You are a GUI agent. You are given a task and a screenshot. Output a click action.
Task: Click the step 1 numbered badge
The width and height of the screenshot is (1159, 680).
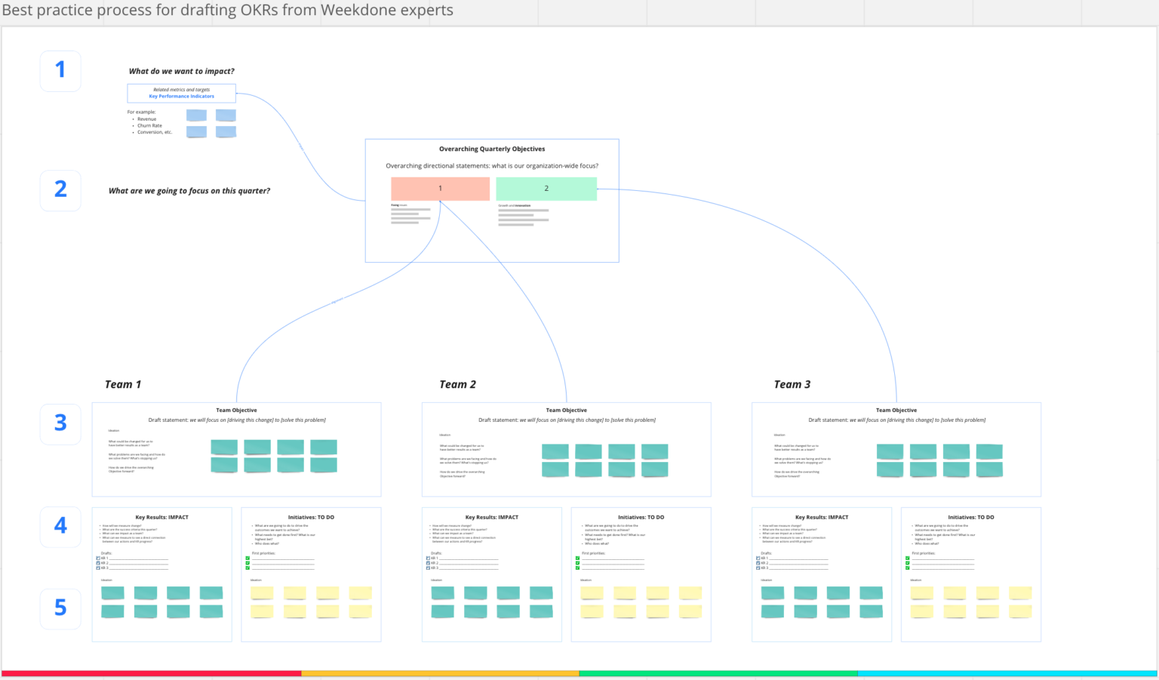pos(60,70)
